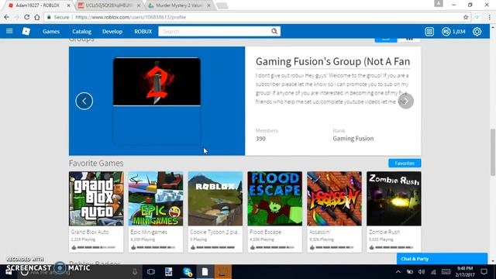
Task: Click the secure padlock icon
Action: pyautogui.click(x=49, y=17)
